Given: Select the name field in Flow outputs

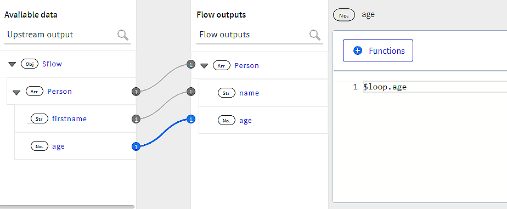Looking at the screenshot, I should pos(249,93).
